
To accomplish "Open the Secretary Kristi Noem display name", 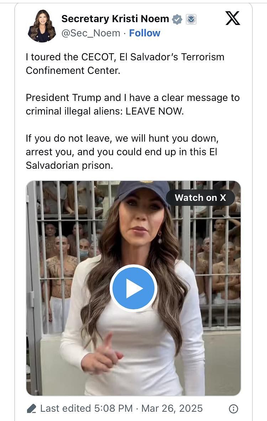I will [x=115, y=19].
